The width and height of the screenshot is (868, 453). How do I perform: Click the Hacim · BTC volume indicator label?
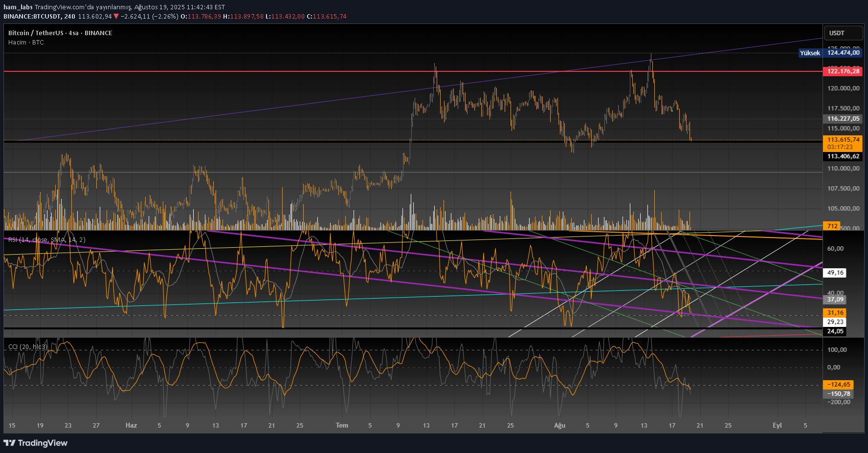[26, 43]
